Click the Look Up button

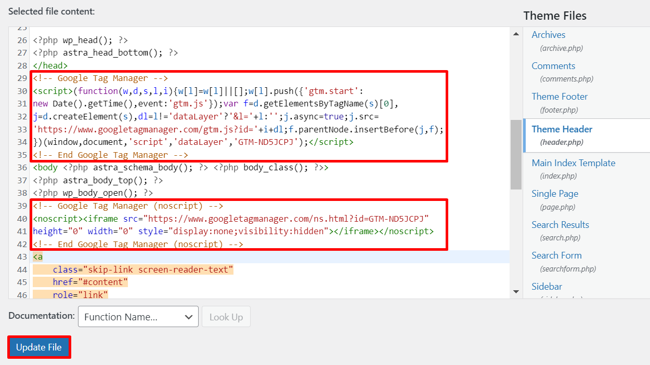pyautogui.click(x=226, y=317)
